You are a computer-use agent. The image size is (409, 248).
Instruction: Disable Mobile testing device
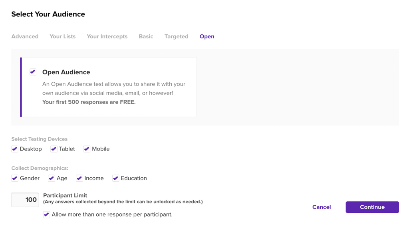tap(87, 149)
